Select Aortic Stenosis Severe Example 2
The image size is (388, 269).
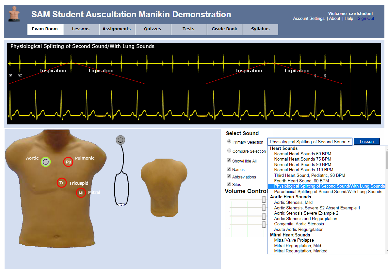[306, 213]
